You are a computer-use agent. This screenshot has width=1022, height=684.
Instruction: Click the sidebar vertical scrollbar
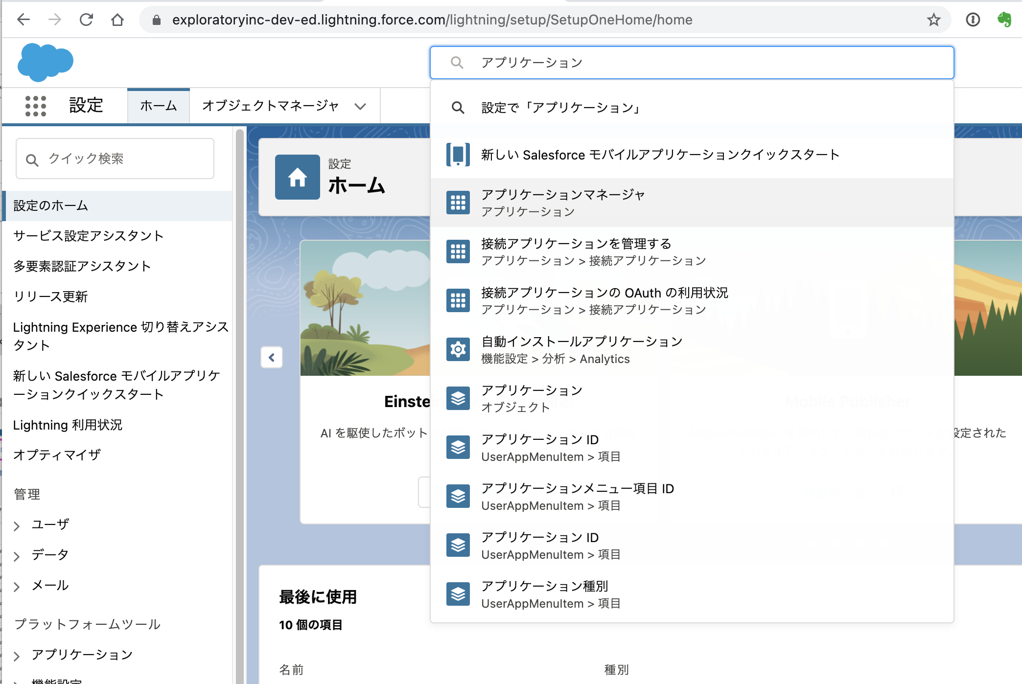pyautogui.click(x=239, y=405)
